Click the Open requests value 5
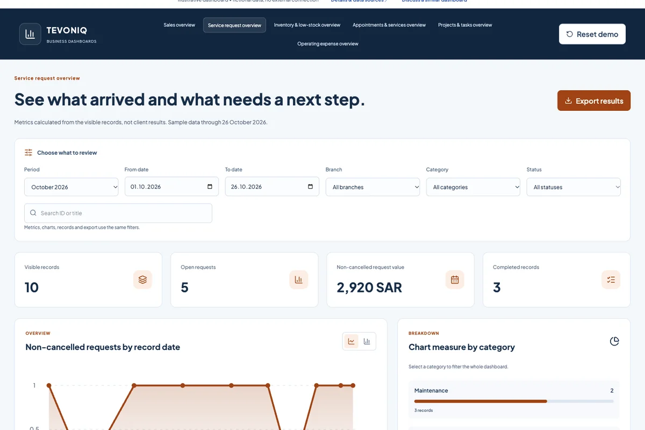 coord(184,288)
